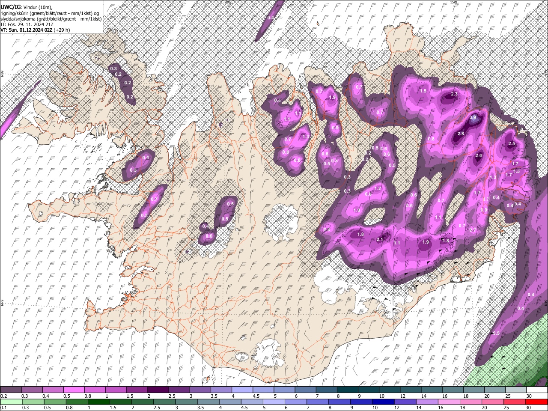Click the red rain swatch after 30
Viewport: 548px width, 411px height.
pos(537,402)
